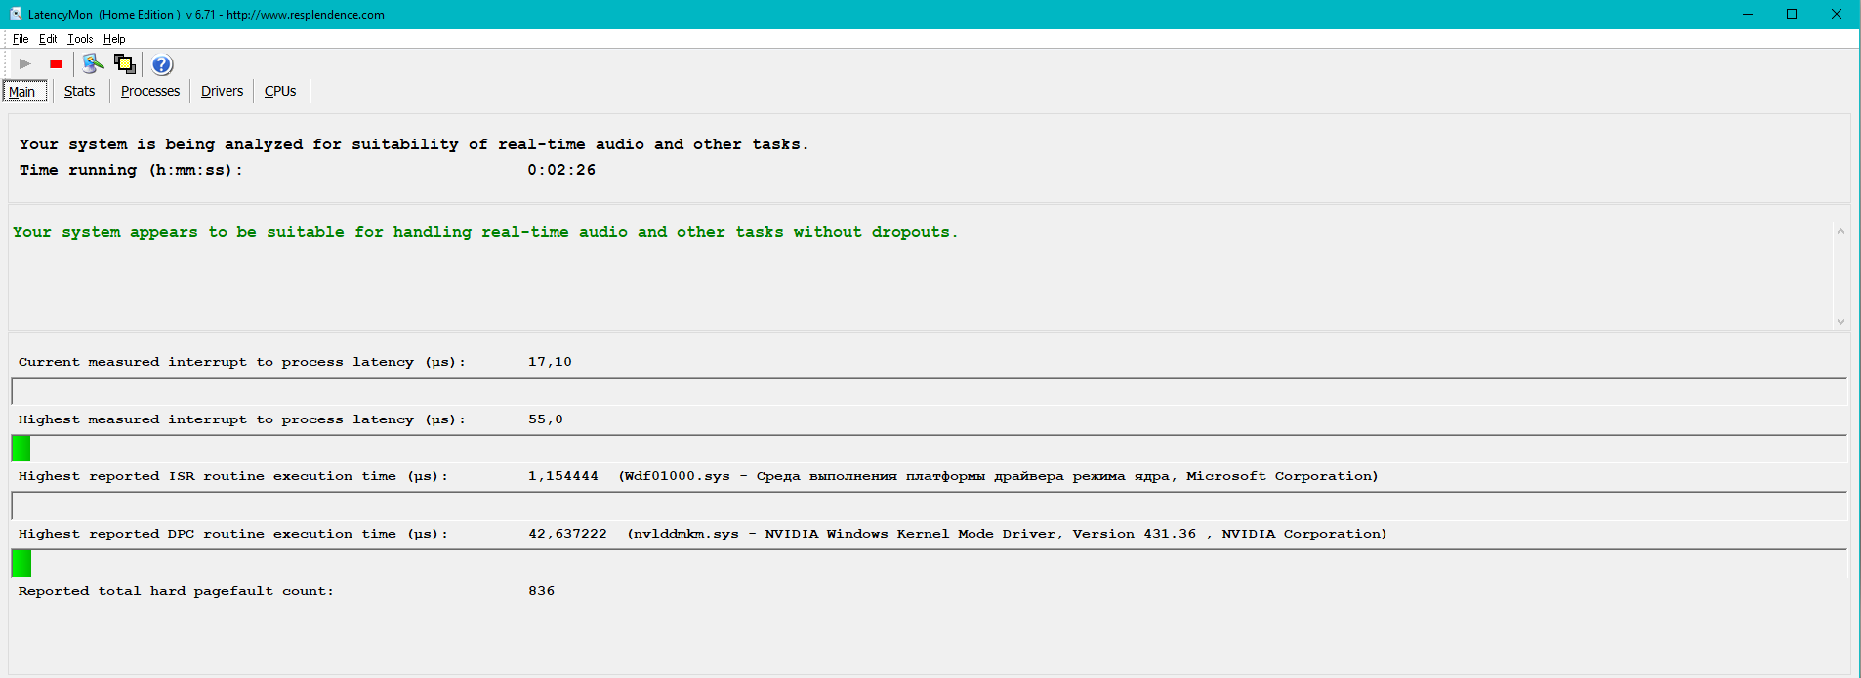This screenshot has width=1861, height=678.
Task: Click the 'Time running (h:mm:ss):' label
Action: [131, 170]
